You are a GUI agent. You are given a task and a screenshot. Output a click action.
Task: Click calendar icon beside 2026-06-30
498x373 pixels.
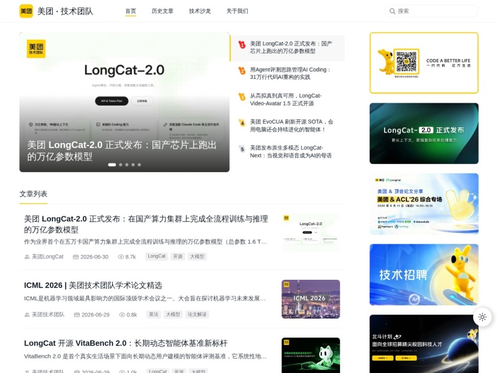[x=75, y=257]
